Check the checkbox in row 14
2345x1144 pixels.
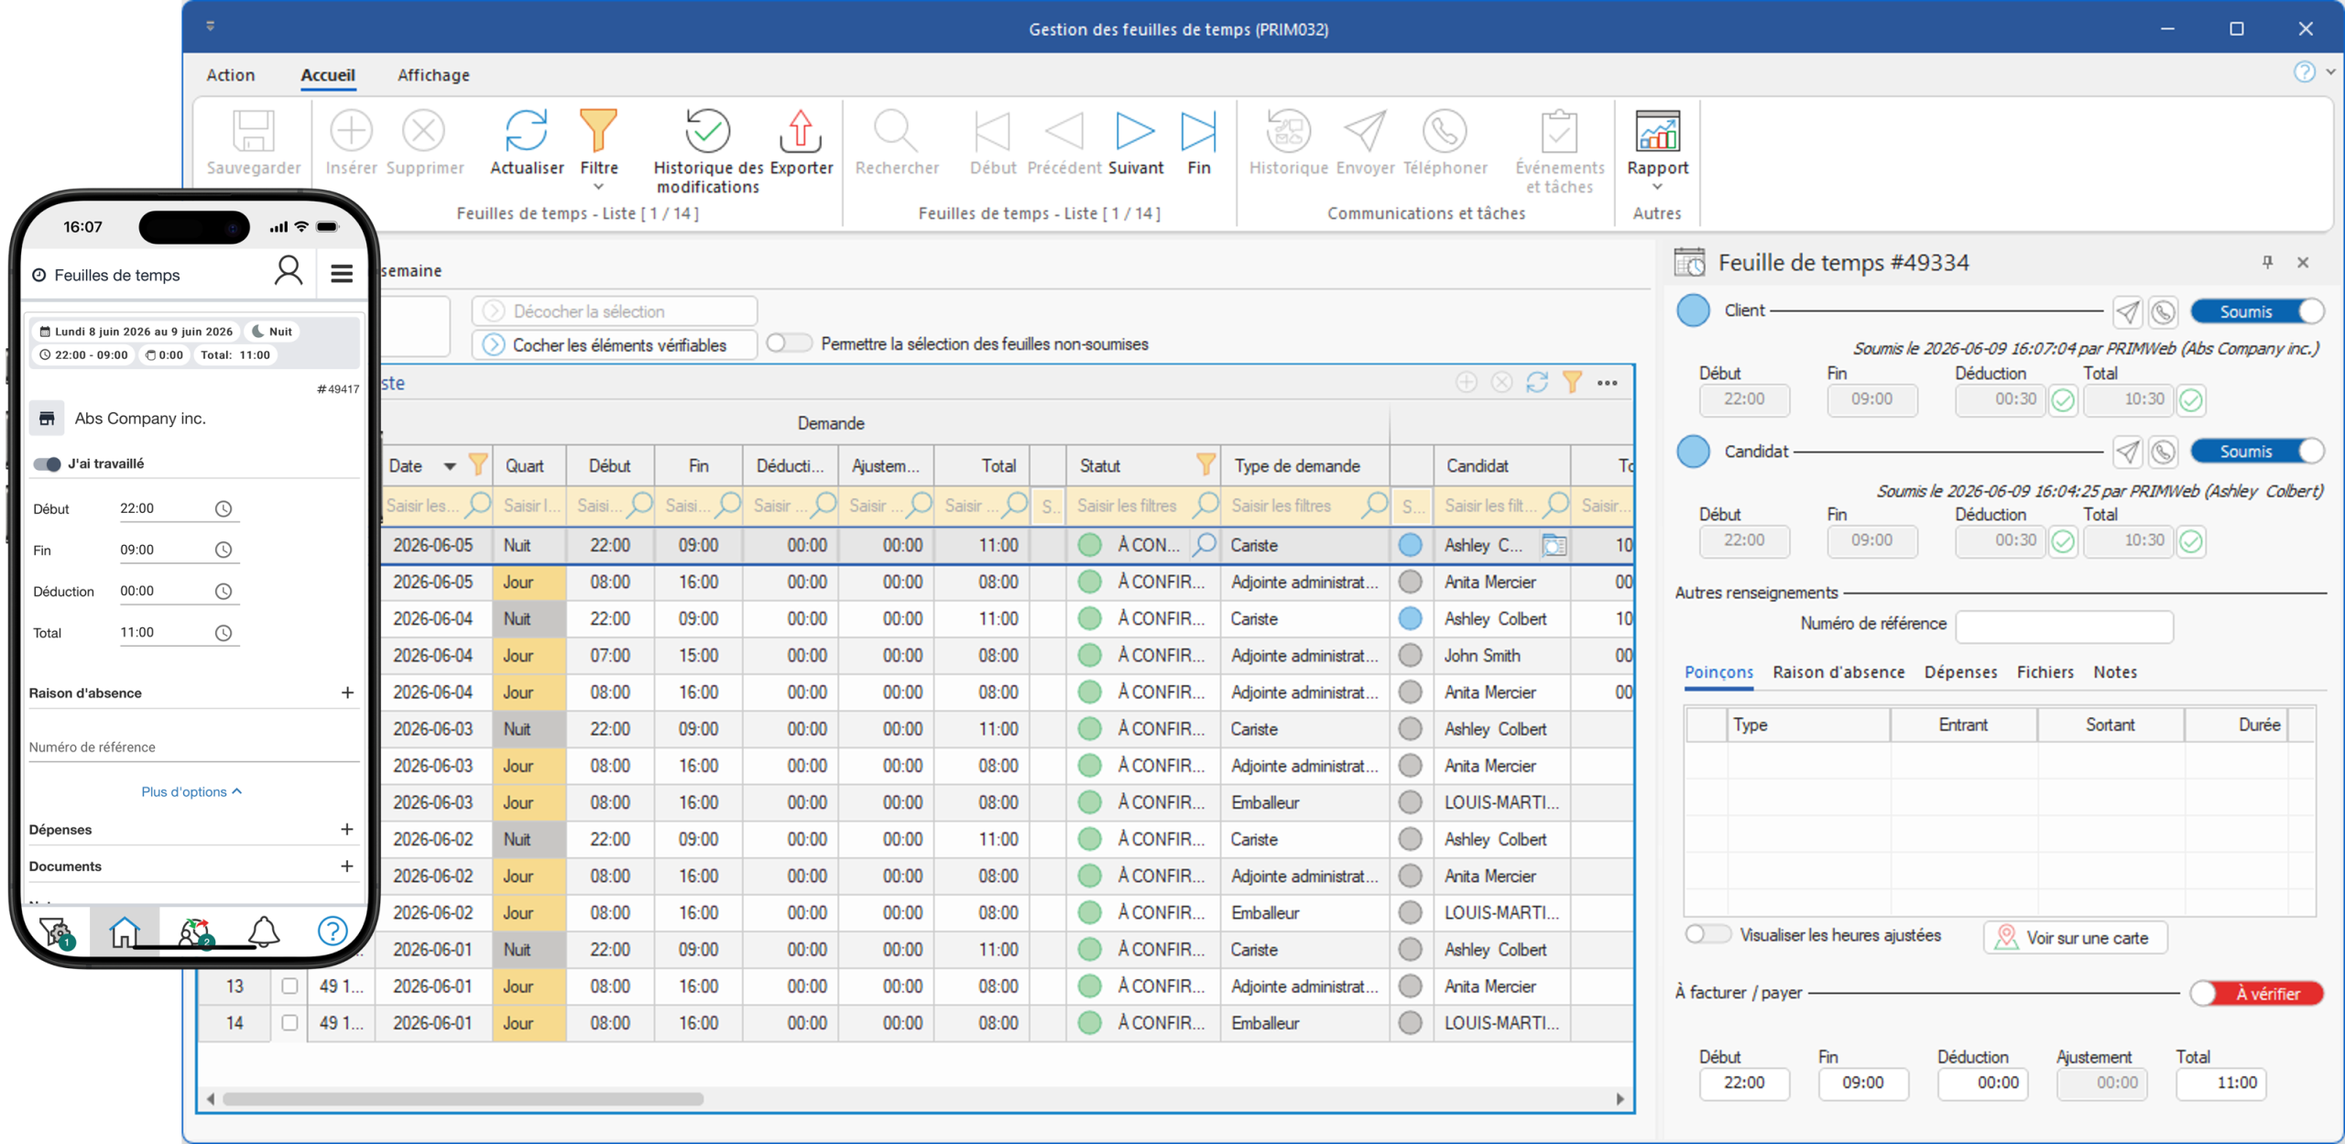289,1023
